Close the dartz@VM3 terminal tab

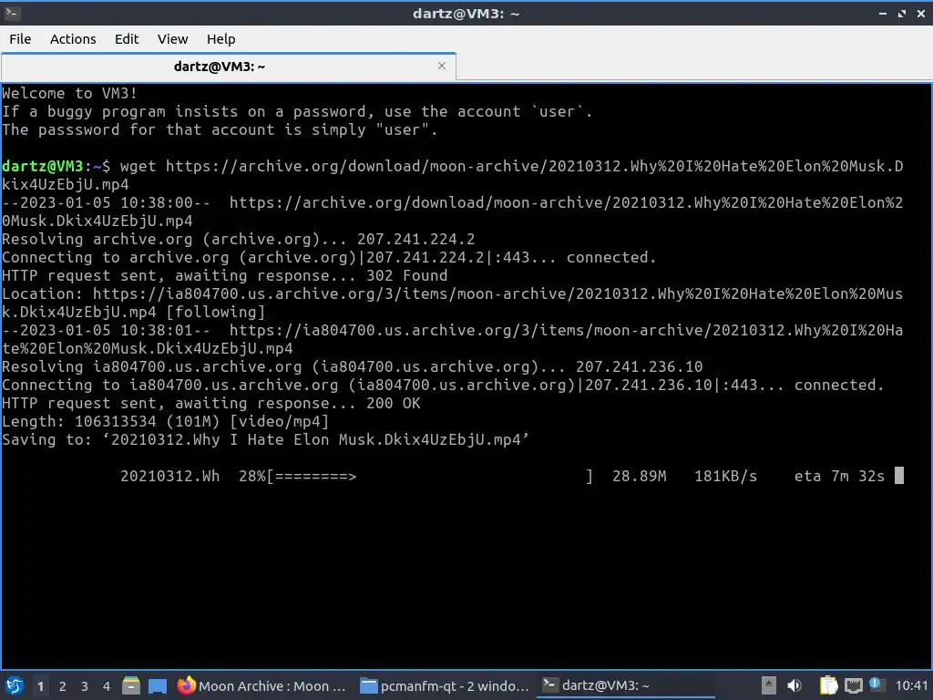point(442,66)
